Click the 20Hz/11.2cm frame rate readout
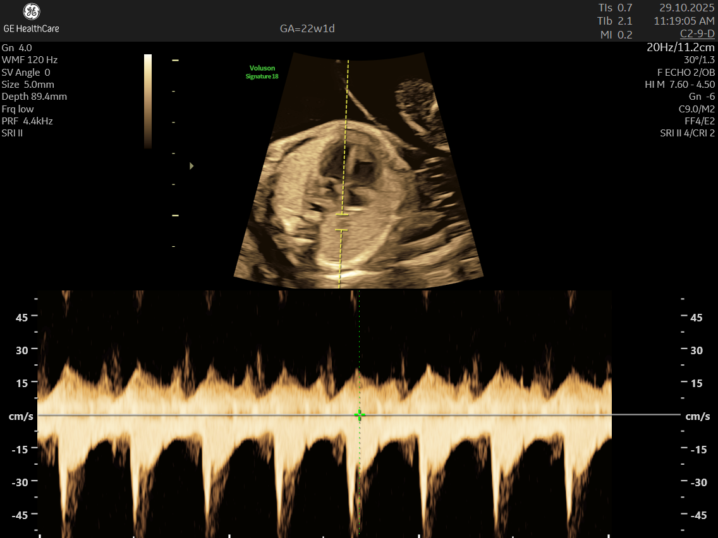This screenshot has height=538, width=718. coord(681,47)
